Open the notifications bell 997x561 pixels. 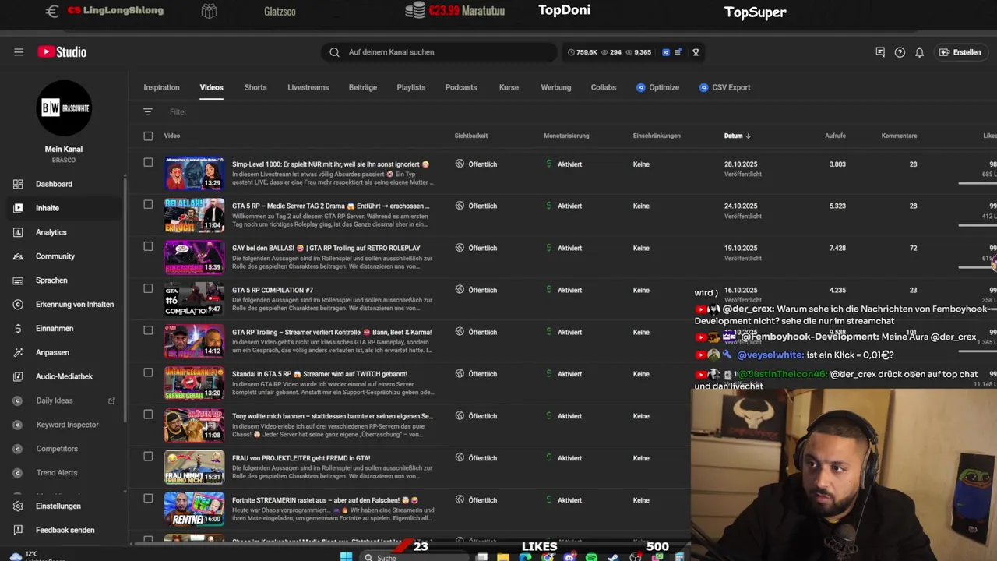(x=919, y=52)
